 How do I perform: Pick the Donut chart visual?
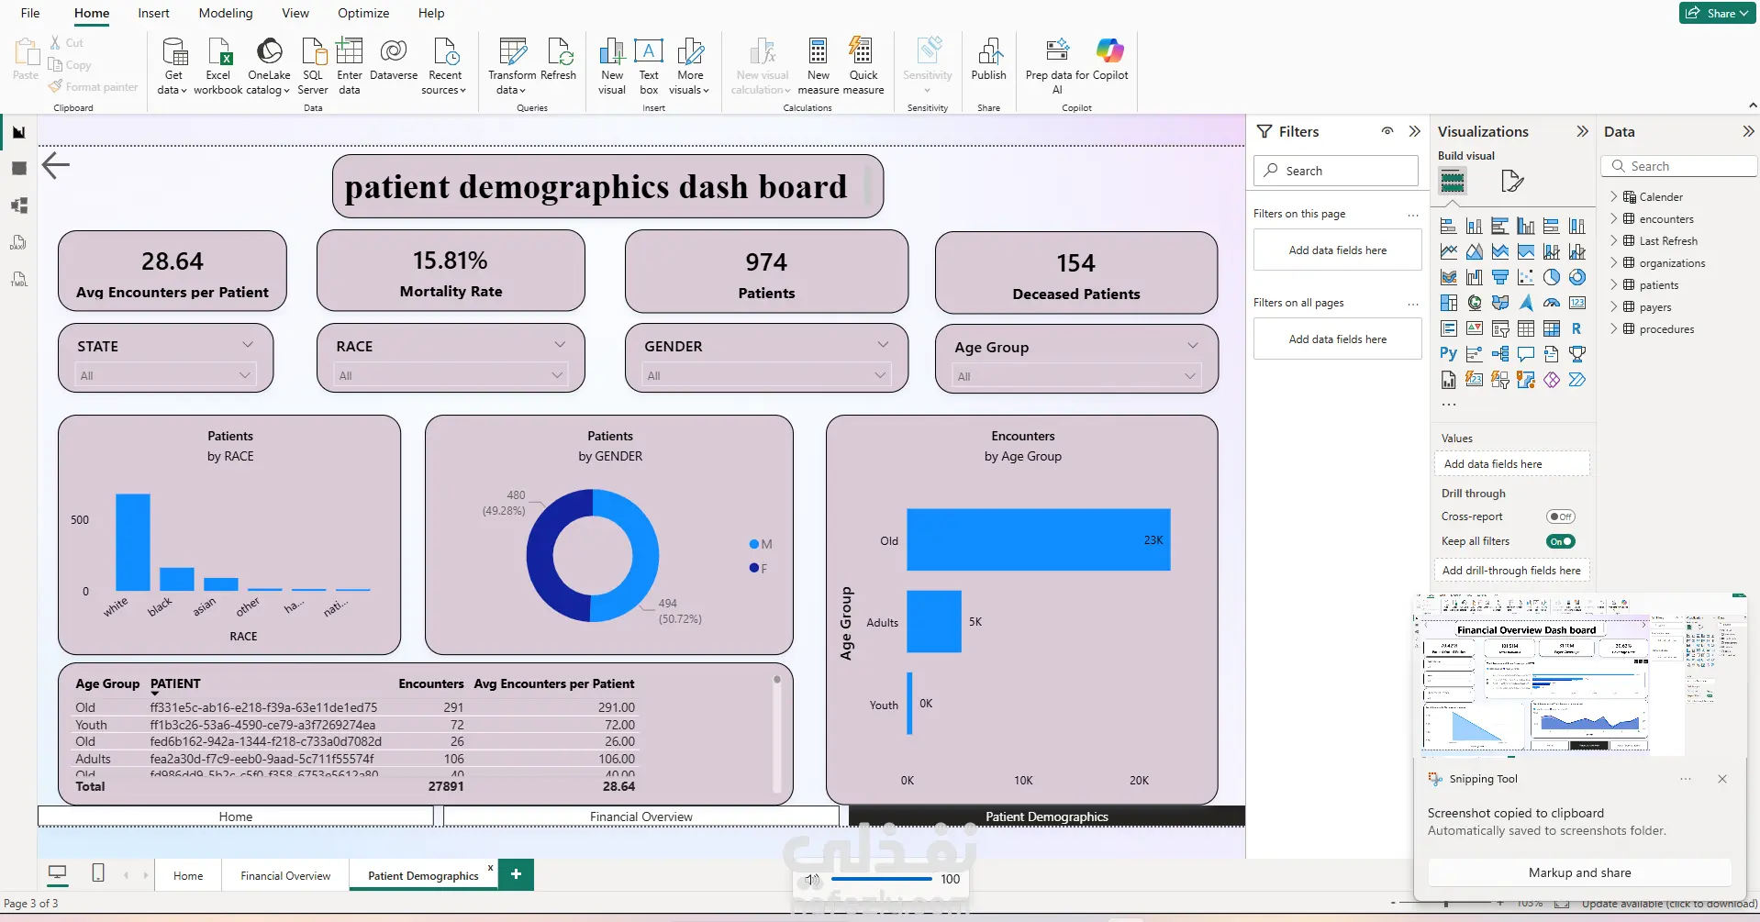[x=1577, y=277]
